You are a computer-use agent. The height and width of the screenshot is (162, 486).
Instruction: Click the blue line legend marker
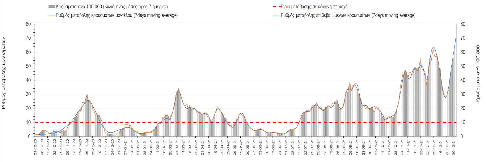pyautogui.click(x=52, y=15)
